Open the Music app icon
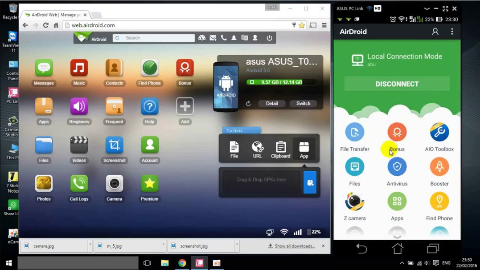This screenshot has height=270, width=480. coord(79,68)
